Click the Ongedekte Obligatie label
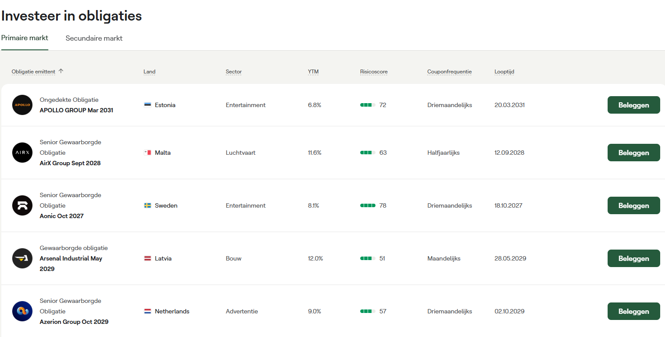 (69, 100)
